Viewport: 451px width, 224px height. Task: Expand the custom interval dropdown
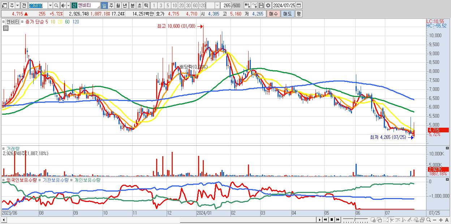click(x=217, y=5)
